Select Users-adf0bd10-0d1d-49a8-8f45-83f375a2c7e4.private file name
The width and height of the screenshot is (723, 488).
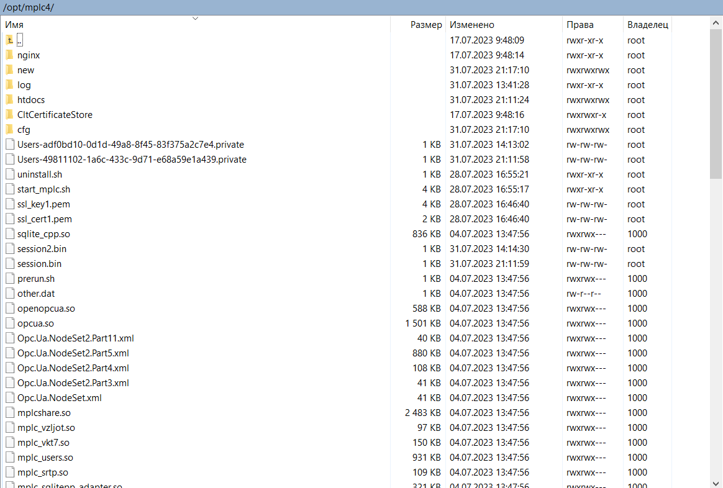pyautogui.click(x=130, y=145)
